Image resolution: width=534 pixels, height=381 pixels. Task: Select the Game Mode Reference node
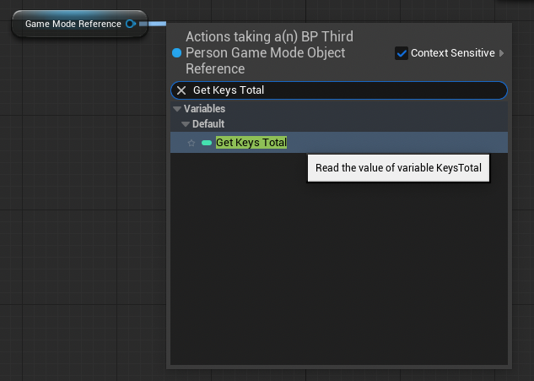[79, 24]
